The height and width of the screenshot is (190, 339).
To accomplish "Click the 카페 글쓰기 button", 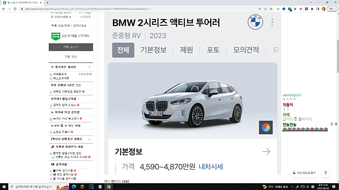I will coord(71,47).
